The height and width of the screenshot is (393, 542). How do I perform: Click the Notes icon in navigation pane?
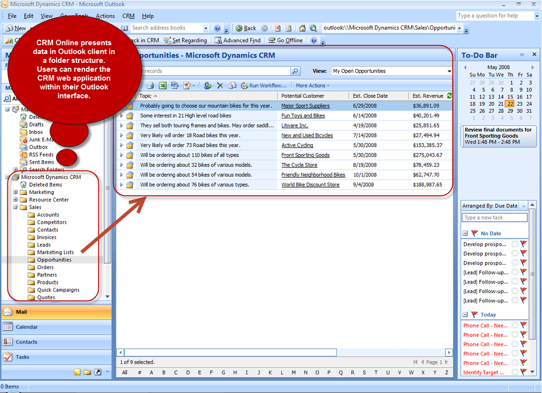(x=77, y=372)
